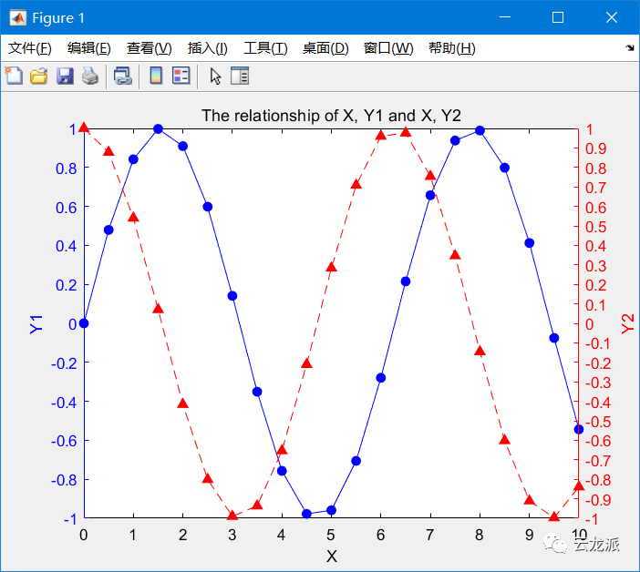Click the Open File folder icon

pos(39,77)
